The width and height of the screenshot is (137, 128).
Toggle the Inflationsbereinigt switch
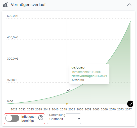coord(12,118)
